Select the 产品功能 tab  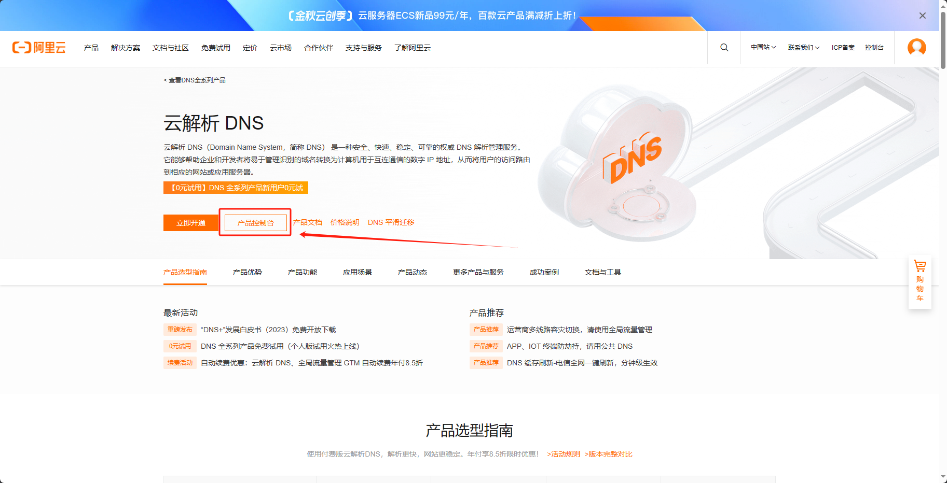pyautogui.click(x=303, y=272)
